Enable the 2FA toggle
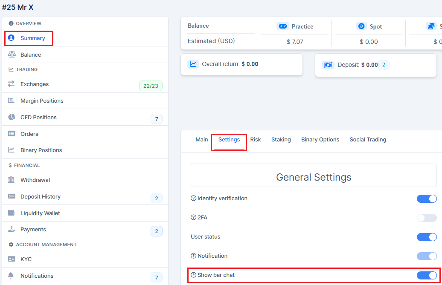The height and width of the screenshot is (285, 442). [427, 218]
